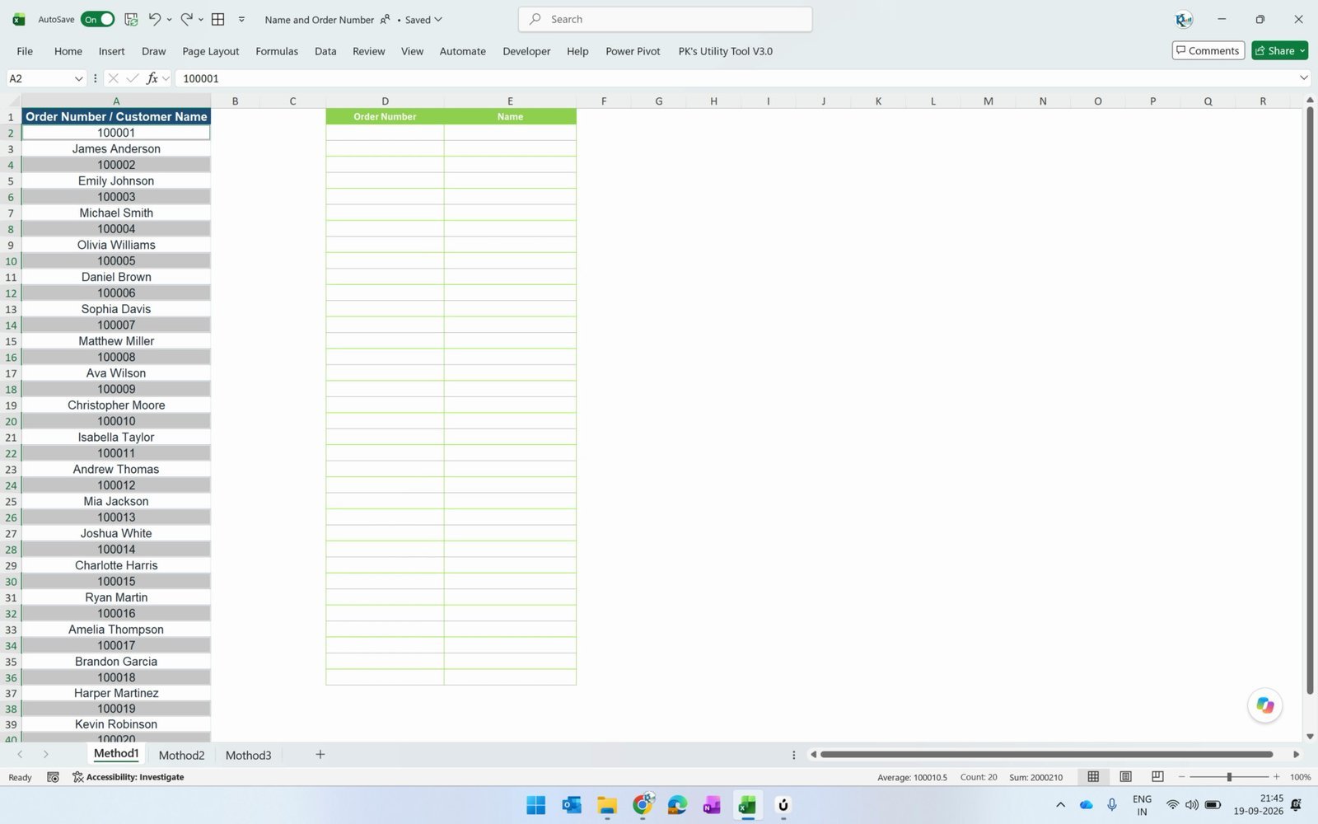Viewport: 1318px width, 824px height.
Task: Select column D header
Action: tap(385, 101)
